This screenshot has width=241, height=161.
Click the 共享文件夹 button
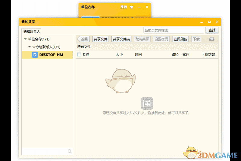coord(121,39)
